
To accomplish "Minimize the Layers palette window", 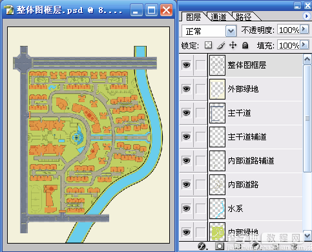I will [x=297, y=5].
